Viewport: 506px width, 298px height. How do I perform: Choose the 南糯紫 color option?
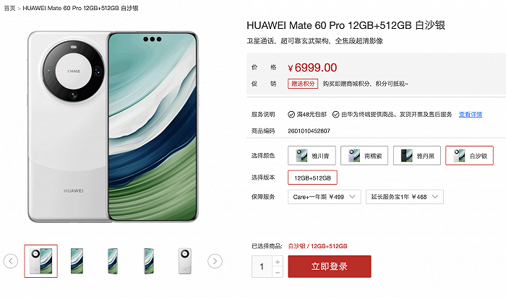point(364,156)
